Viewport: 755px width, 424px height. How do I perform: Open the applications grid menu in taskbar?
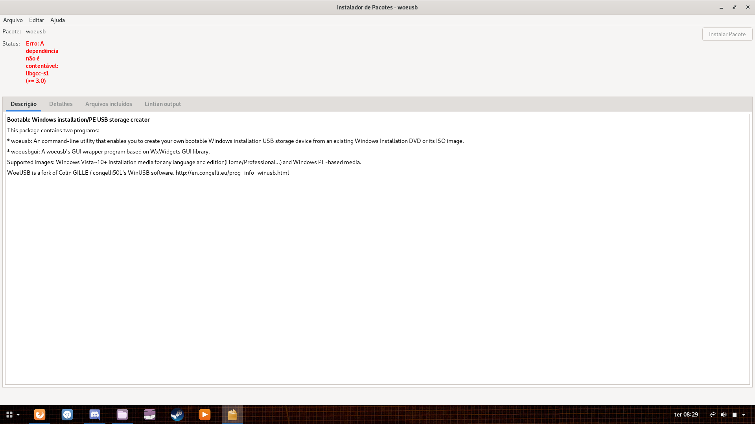point(9,415)
